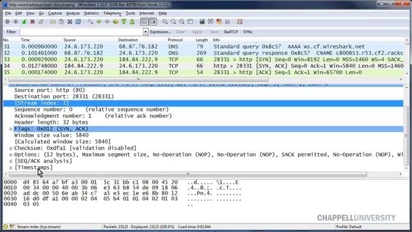Open the Telephony menu
The height and width of the screenshot is (232, 412).
tap(112, 13)
